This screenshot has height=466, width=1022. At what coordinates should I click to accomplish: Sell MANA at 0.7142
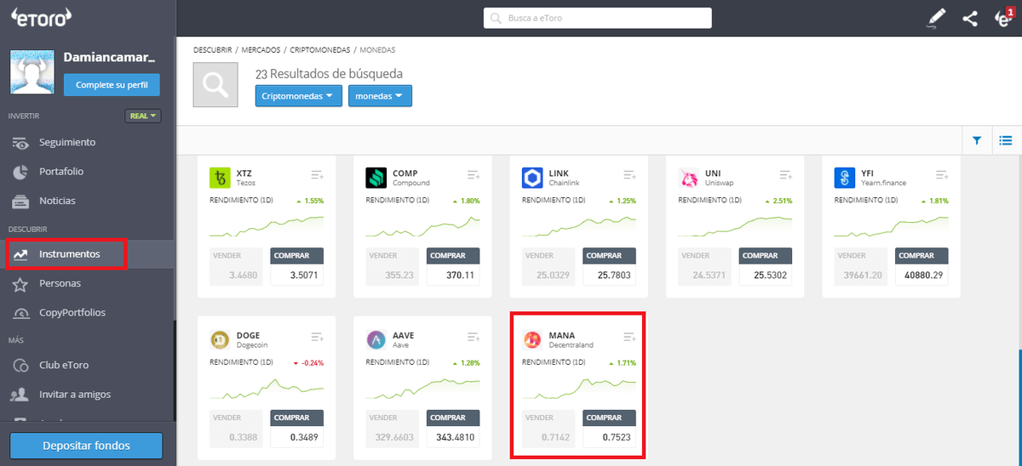click(549, 429)
